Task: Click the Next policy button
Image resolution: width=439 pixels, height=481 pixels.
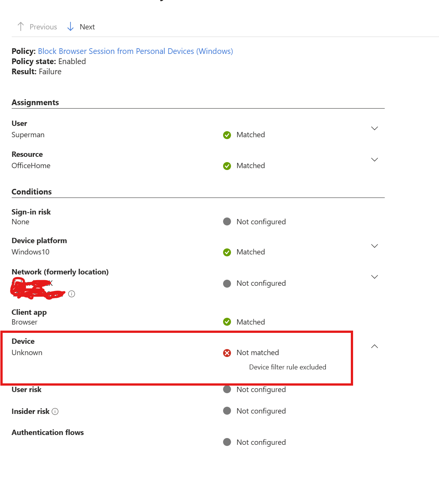Action: point(81,27)
